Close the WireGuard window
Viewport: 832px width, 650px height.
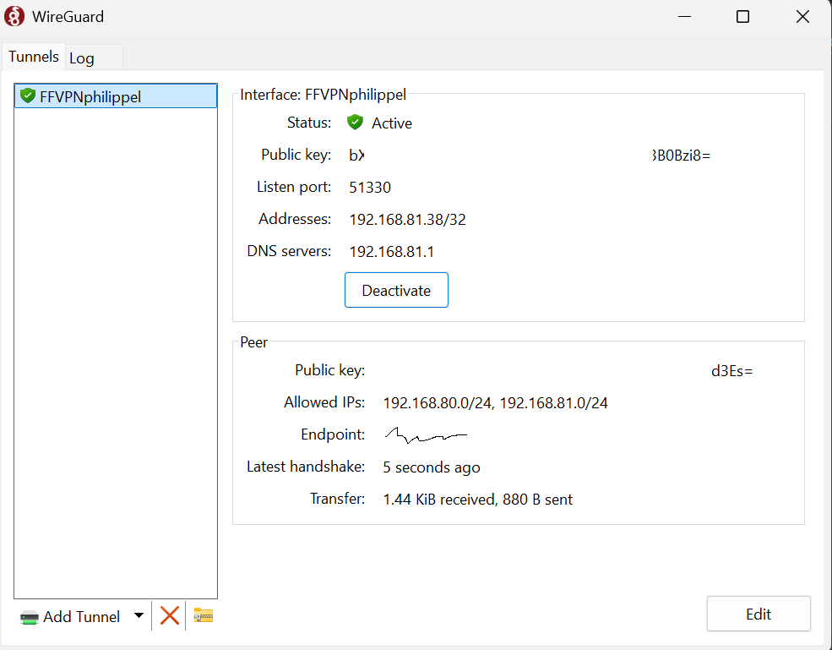pos(802,16)
